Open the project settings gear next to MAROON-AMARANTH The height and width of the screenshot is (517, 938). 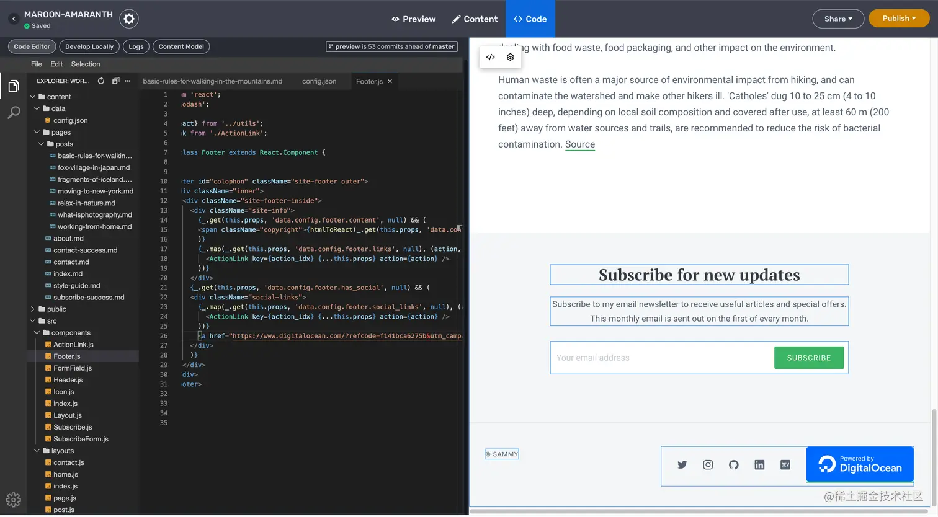(x=128, y=19)
